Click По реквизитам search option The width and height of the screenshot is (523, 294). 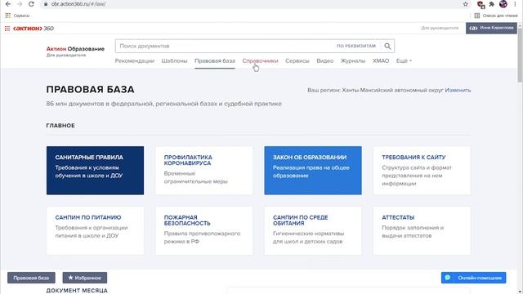[356, 46]
